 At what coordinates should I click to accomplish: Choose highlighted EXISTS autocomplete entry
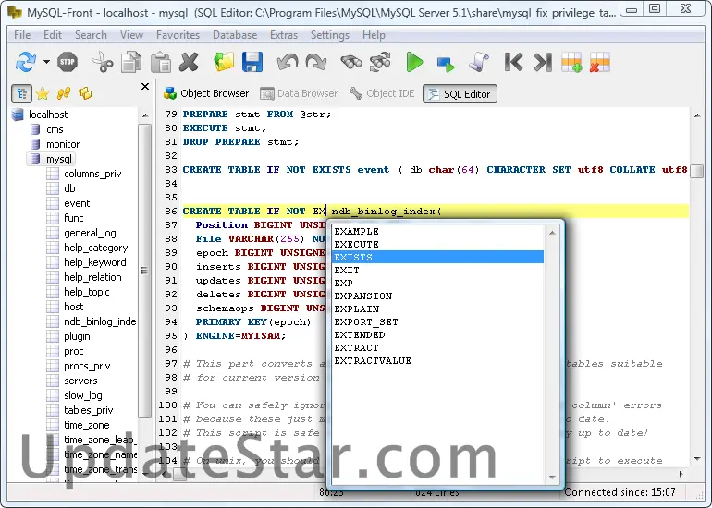(x=438, y=257)
